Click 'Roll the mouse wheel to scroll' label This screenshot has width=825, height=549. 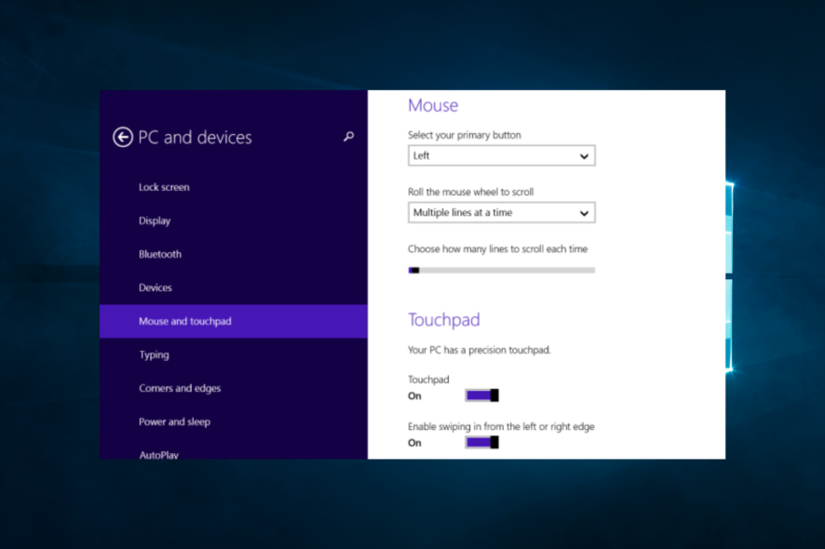(471, 192)
